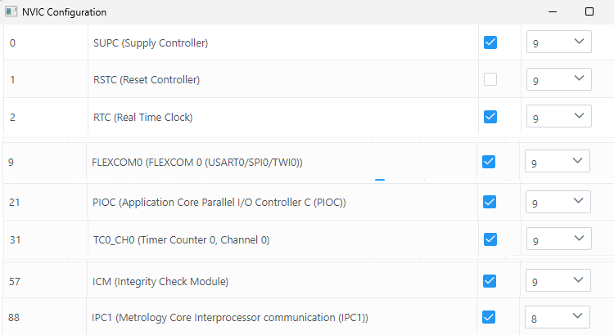This screenshot has width=614, height=335.
Task: Disable the SUPC Supply Controller interrupt
Action: [490, 42]
